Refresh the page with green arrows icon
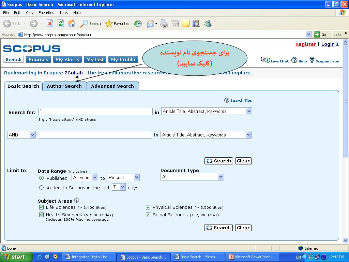 [61, 24]
